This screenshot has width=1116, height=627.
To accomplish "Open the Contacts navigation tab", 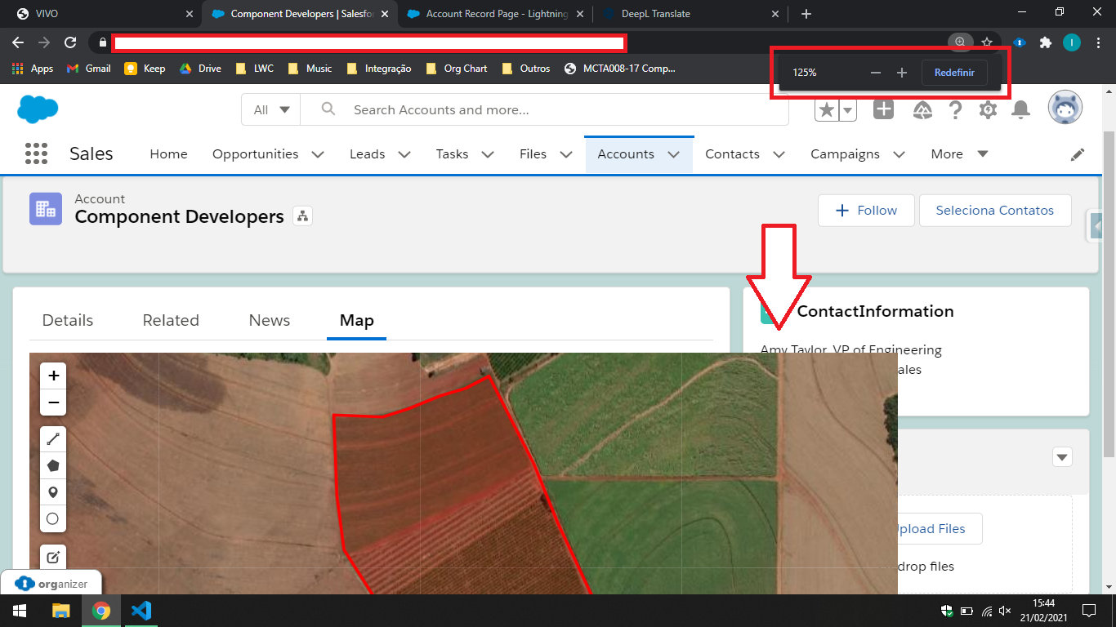I will tap(732, 153).
